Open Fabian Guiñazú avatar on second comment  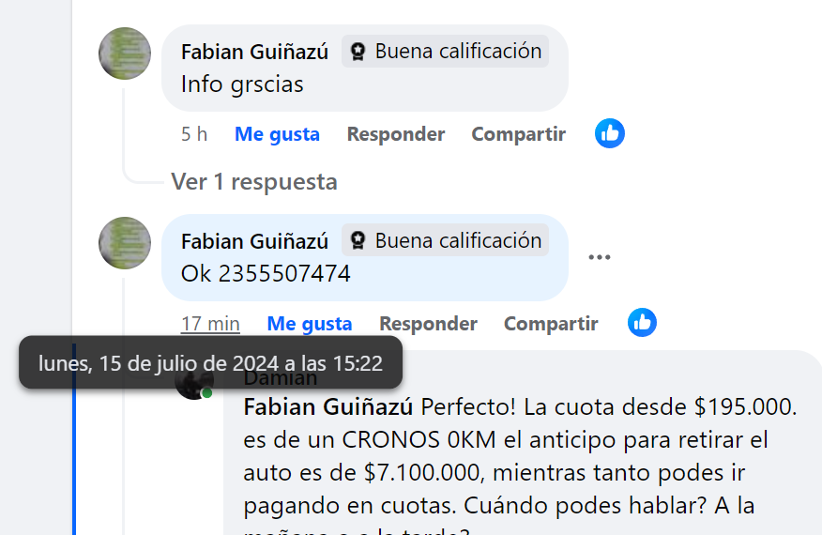pyautogui.click(x=125, y=243)
